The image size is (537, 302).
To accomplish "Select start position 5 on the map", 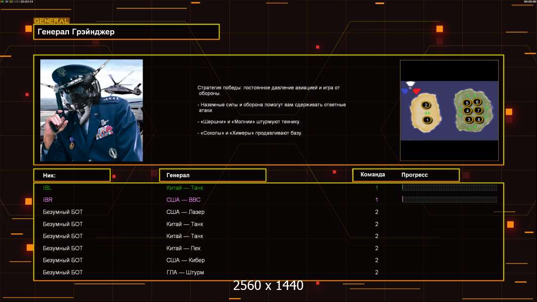I will tap(467, 103).
